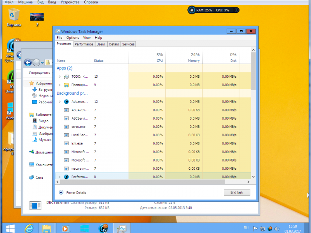311x233 pixels.
Task: Click the End task button
Action: (x=237, y=192)
